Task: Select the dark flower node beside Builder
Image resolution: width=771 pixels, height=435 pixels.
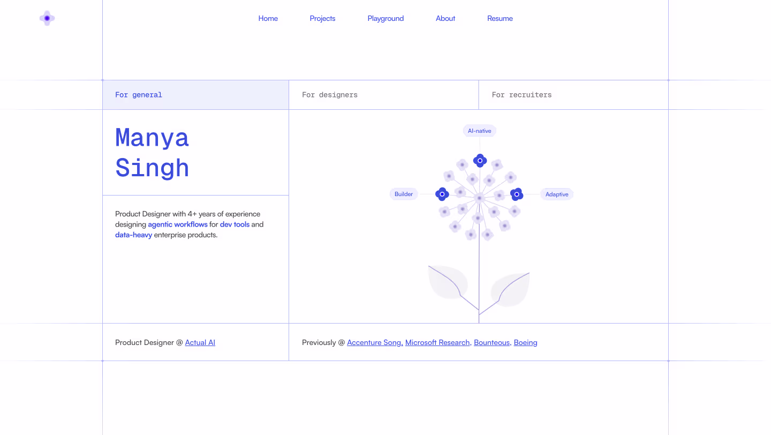Action: point(442,194)
